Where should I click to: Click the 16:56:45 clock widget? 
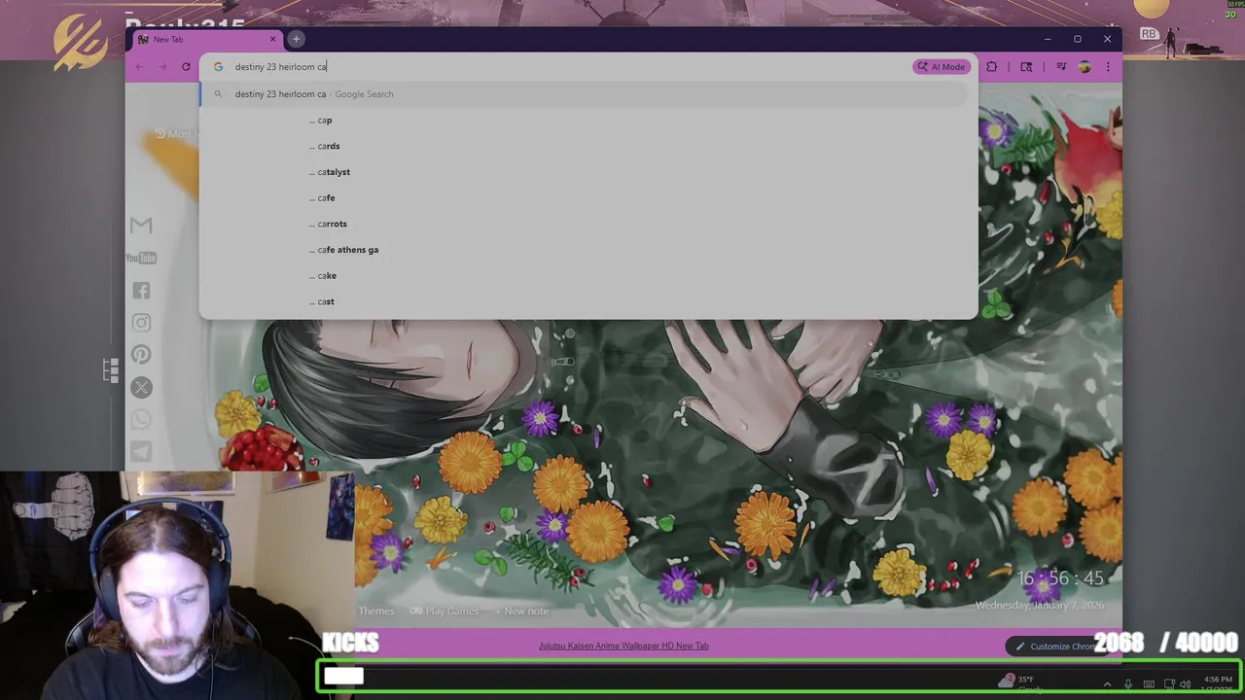[1060, 578]
